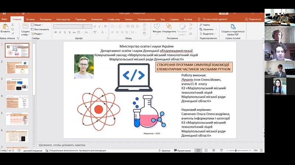The image size is (295, 165).
Task: Click the Создать и поделиться Adobe PDF icon
Action: (233, 26)
